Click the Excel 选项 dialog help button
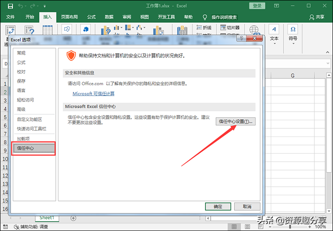 [242, 38]
